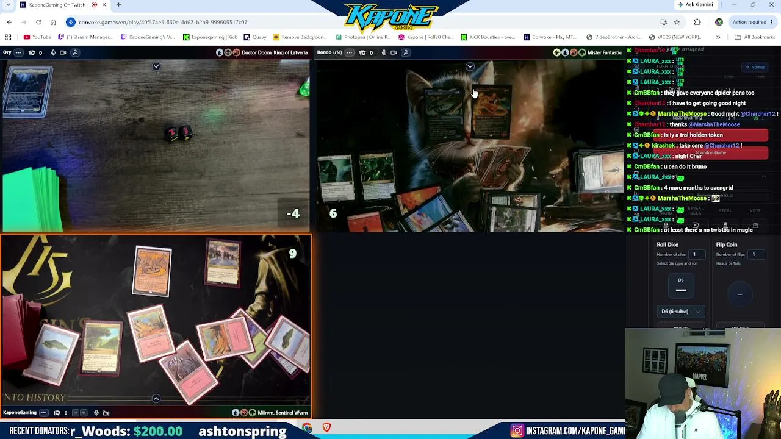Open a new browser tab
Screen dimensions: 781x439
(118, 5)
